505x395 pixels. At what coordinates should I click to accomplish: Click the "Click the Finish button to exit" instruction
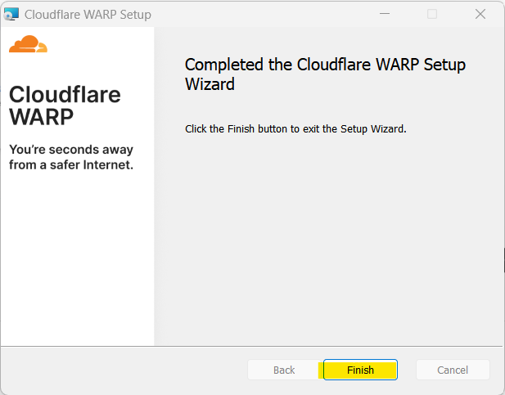click(295, 128)
